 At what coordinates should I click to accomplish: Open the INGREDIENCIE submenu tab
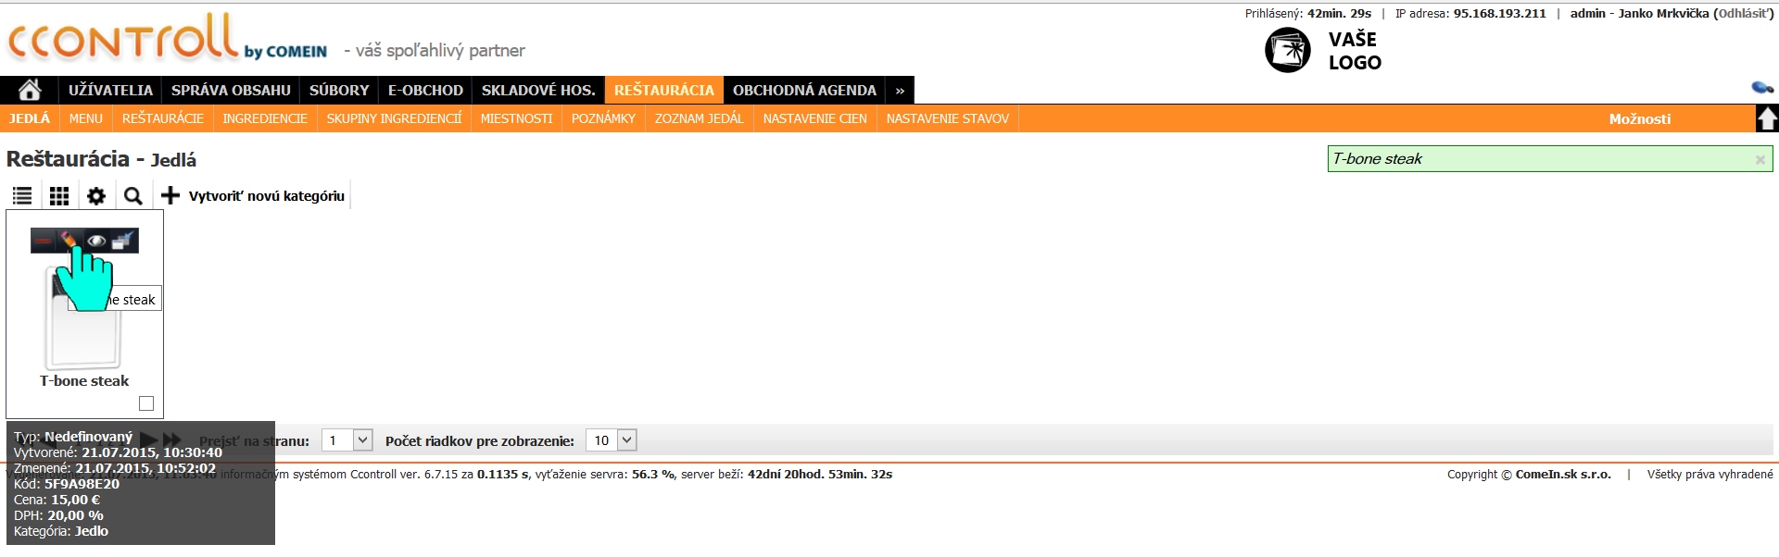(265, 118)
